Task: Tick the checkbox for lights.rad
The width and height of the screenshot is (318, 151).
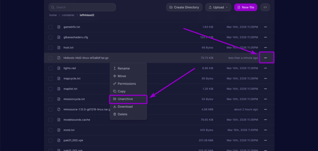Action: click(51, 68)
